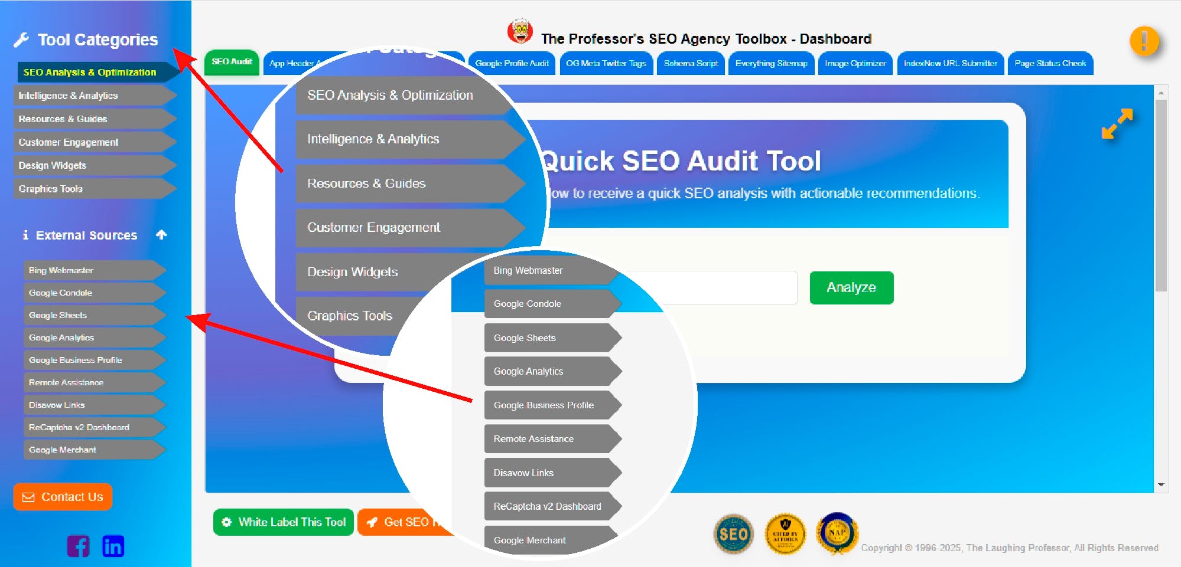Click the orange expand-arrows fullscreen icon
This screenshot has height=567, width=1181.
point(1117,123)
